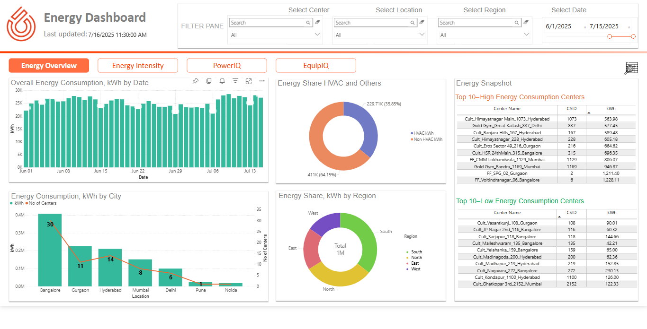Click the start date field 6/1/2025

click(558, 26)
